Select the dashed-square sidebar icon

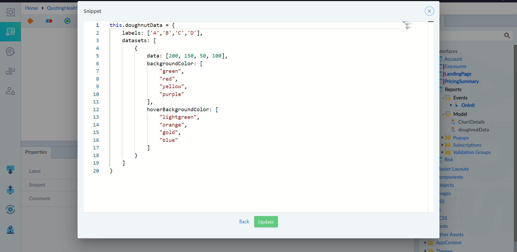[x=11, y=12]
